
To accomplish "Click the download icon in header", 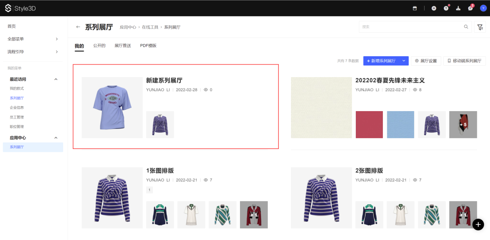I will (458, 8).
